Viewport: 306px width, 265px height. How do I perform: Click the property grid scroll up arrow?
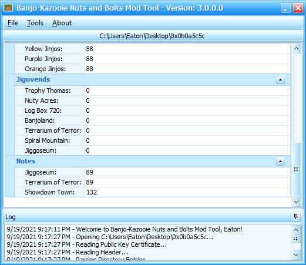(x=296, y=48)
